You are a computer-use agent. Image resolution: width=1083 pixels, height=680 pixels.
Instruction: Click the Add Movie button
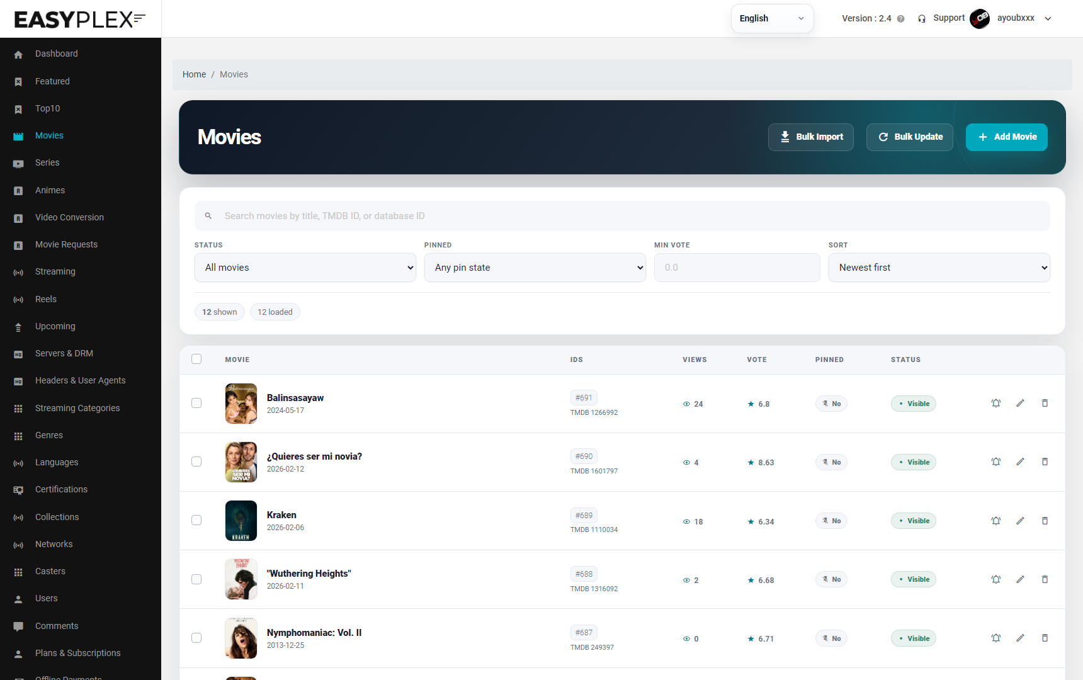[1007, 137]
